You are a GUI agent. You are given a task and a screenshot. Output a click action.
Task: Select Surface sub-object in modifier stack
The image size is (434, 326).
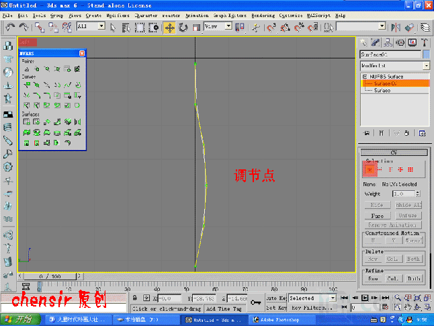click(x=382, y=90)
